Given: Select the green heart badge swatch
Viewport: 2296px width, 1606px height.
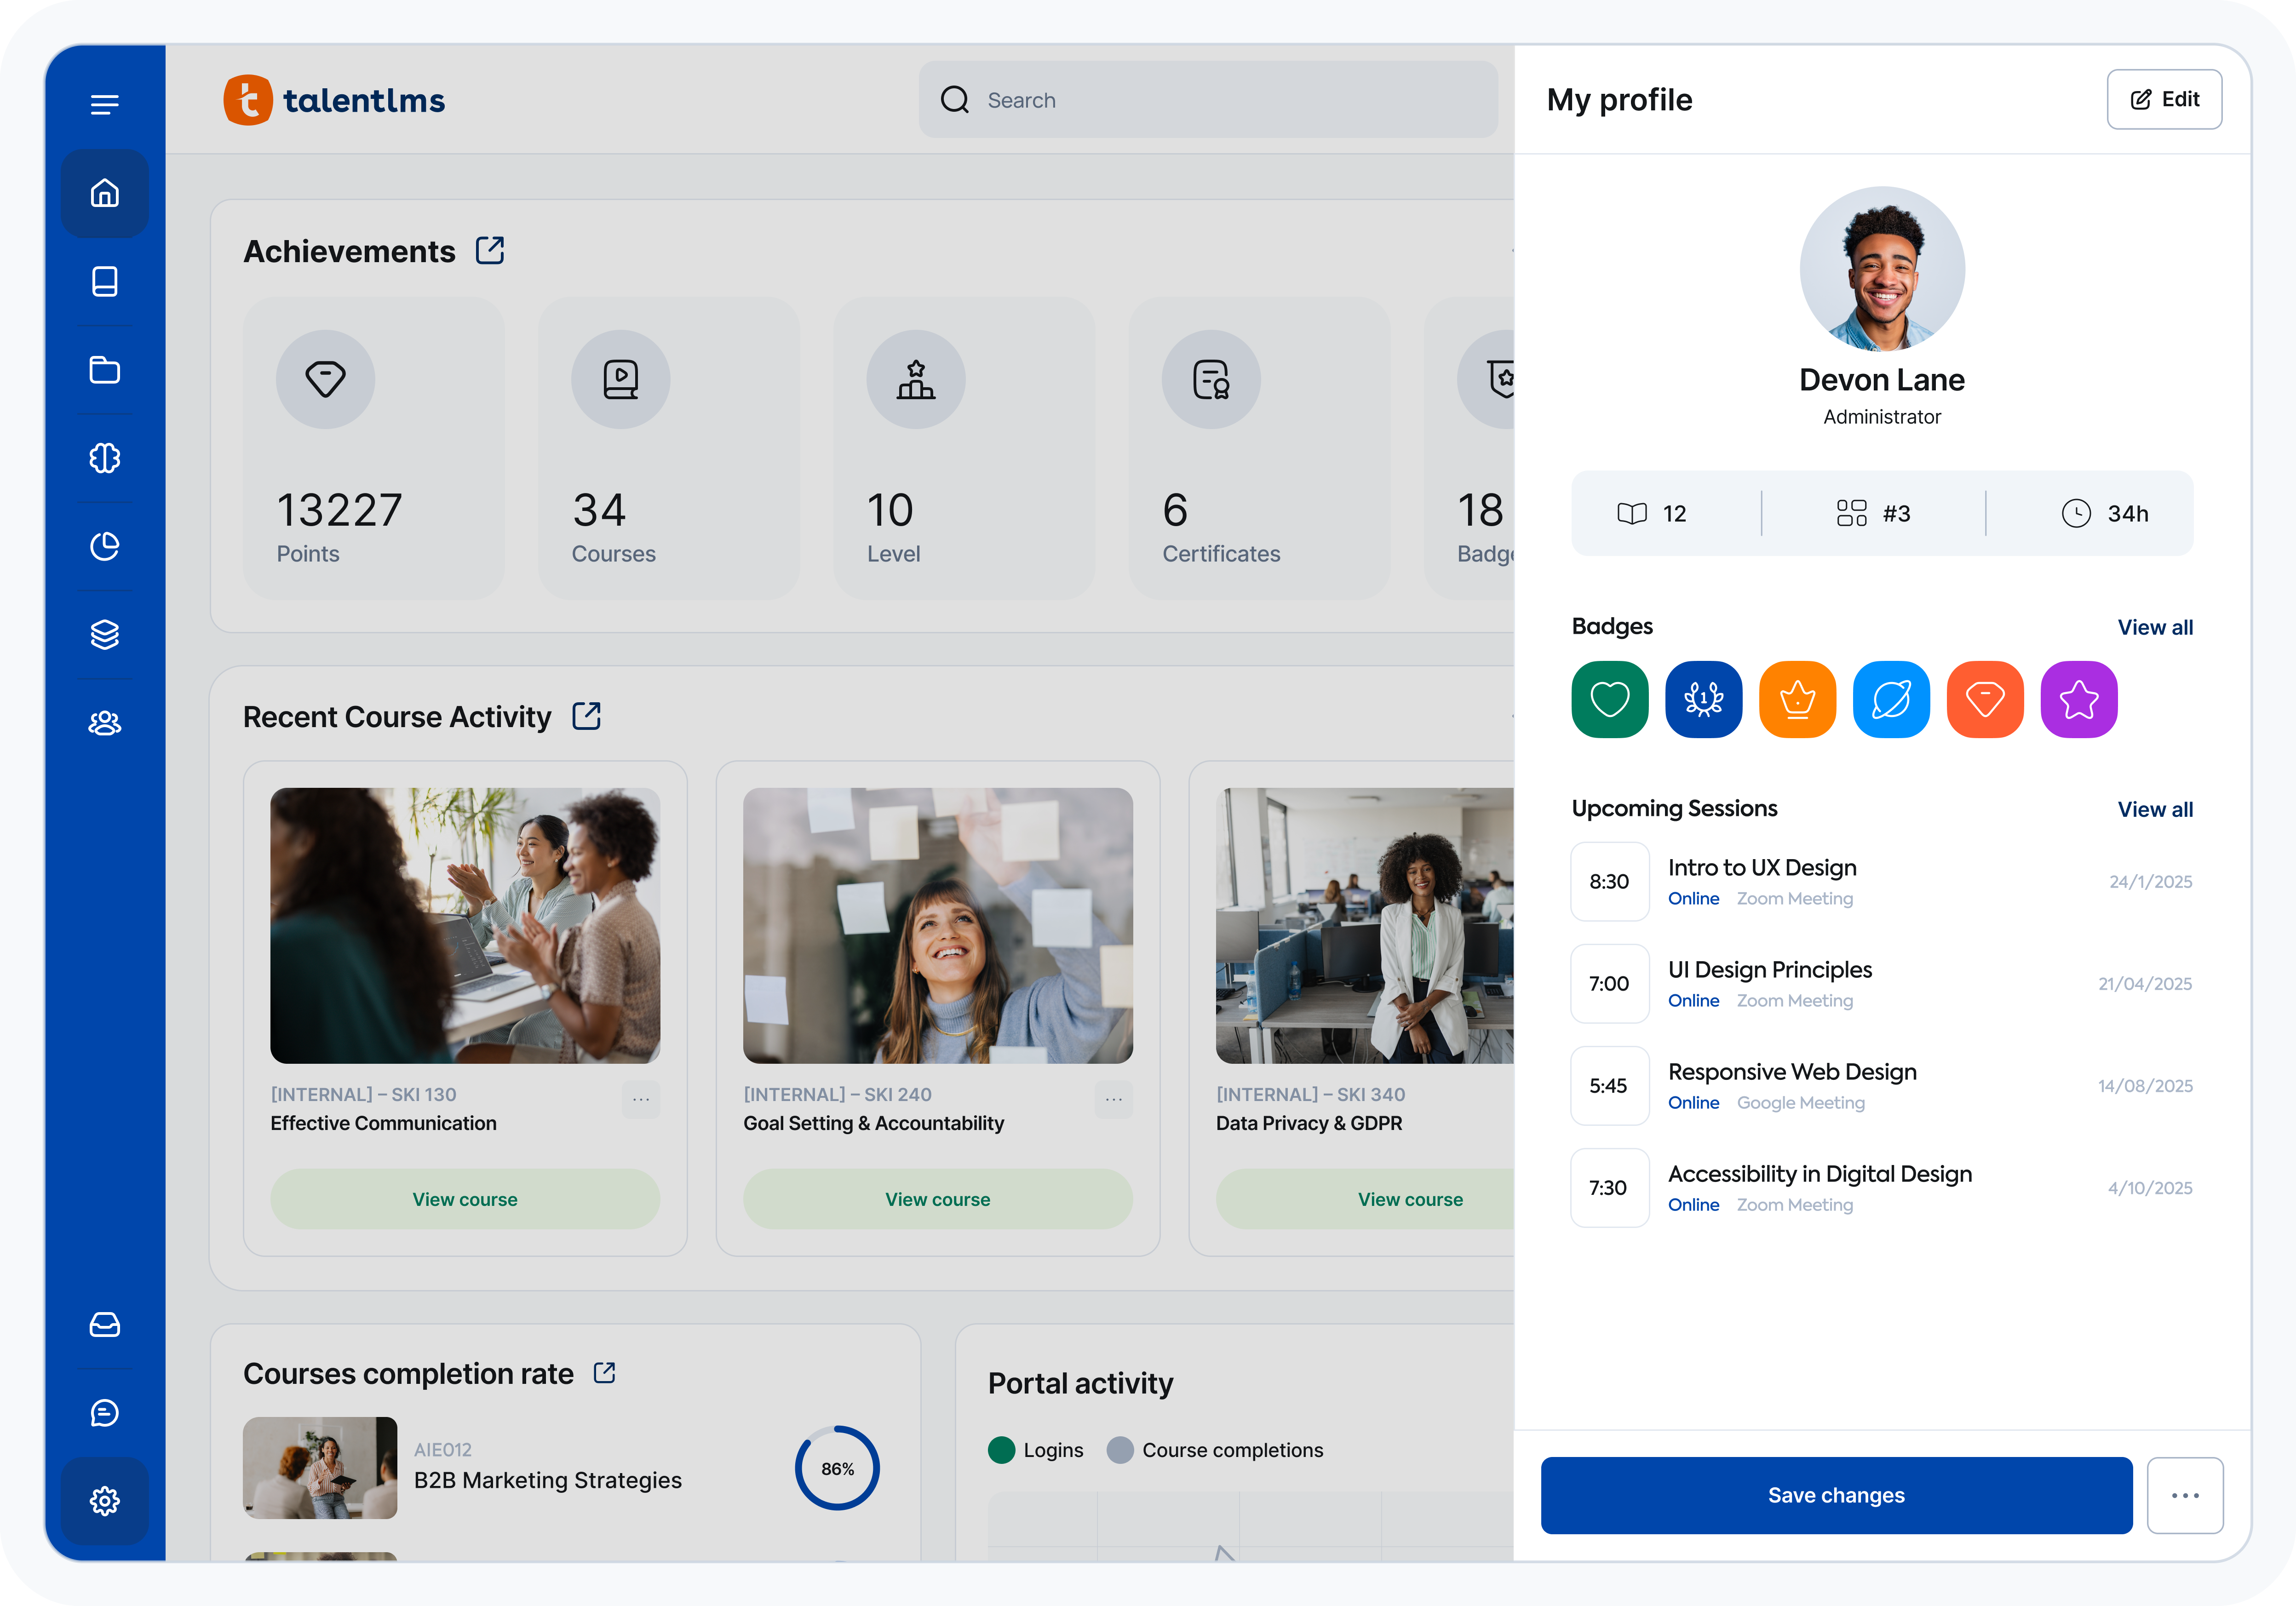Looking at the screenshot, I should pyautogui.click(x=1609, y=699).
